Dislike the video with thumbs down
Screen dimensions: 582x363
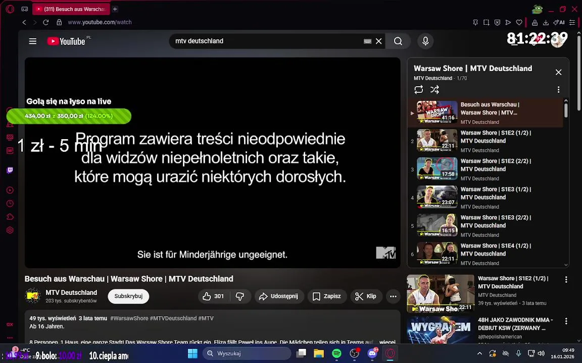(240, 296)
